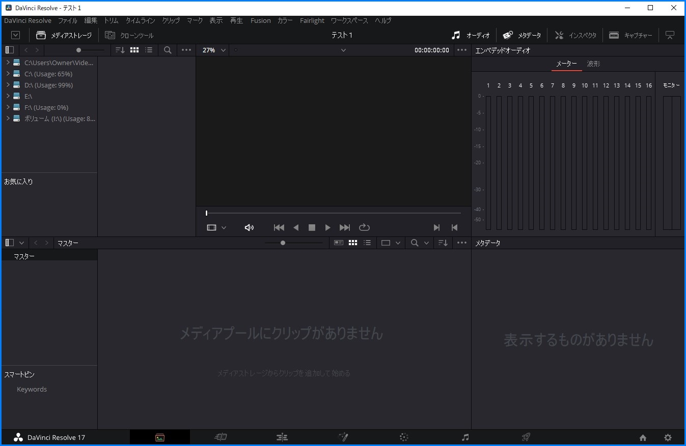Screen dimensions: 686x446
Task: Open the キャプチャー button
Action: pos(631,35)
